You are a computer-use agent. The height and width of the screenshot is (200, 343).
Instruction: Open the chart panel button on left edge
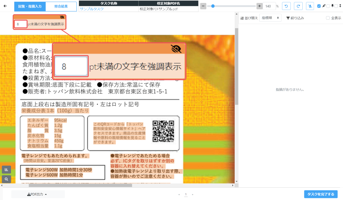pos(6,169)
